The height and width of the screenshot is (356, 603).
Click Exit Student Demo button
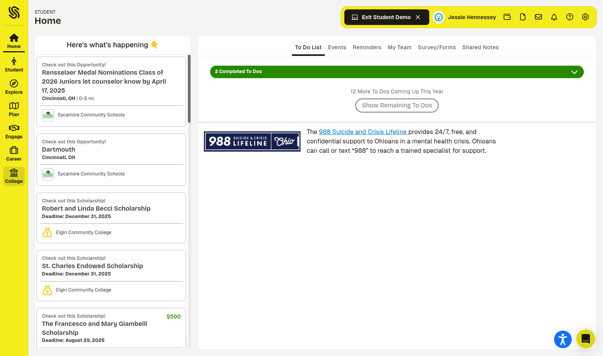(386, 17)
